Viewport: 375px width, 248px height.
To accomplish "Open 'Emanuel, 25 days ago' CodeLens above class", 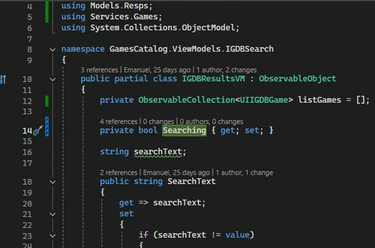I will pos(157,70).
